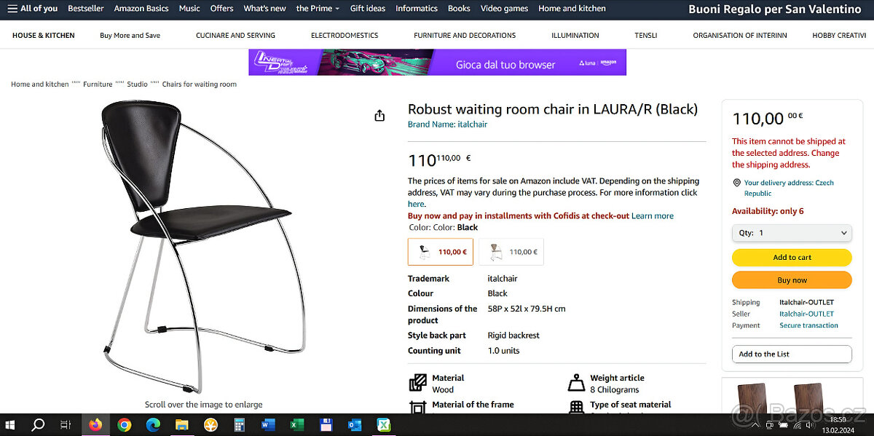Open Firefox from the taskbar
This screenshot has width=874, height=436.
(x=95, y=425)
